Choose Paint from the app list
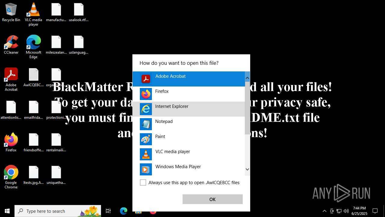 (189, 139)
